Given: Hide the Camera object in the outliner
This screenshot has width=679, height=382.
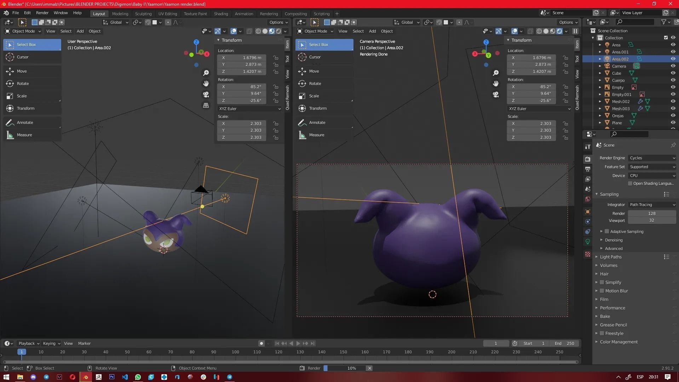Looking at the screenshot, I should 673,66.
